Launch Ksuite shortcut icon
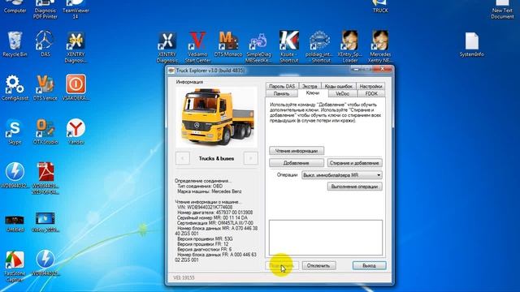520x292 pixels. pyautogui.click(x=289, y=47)
